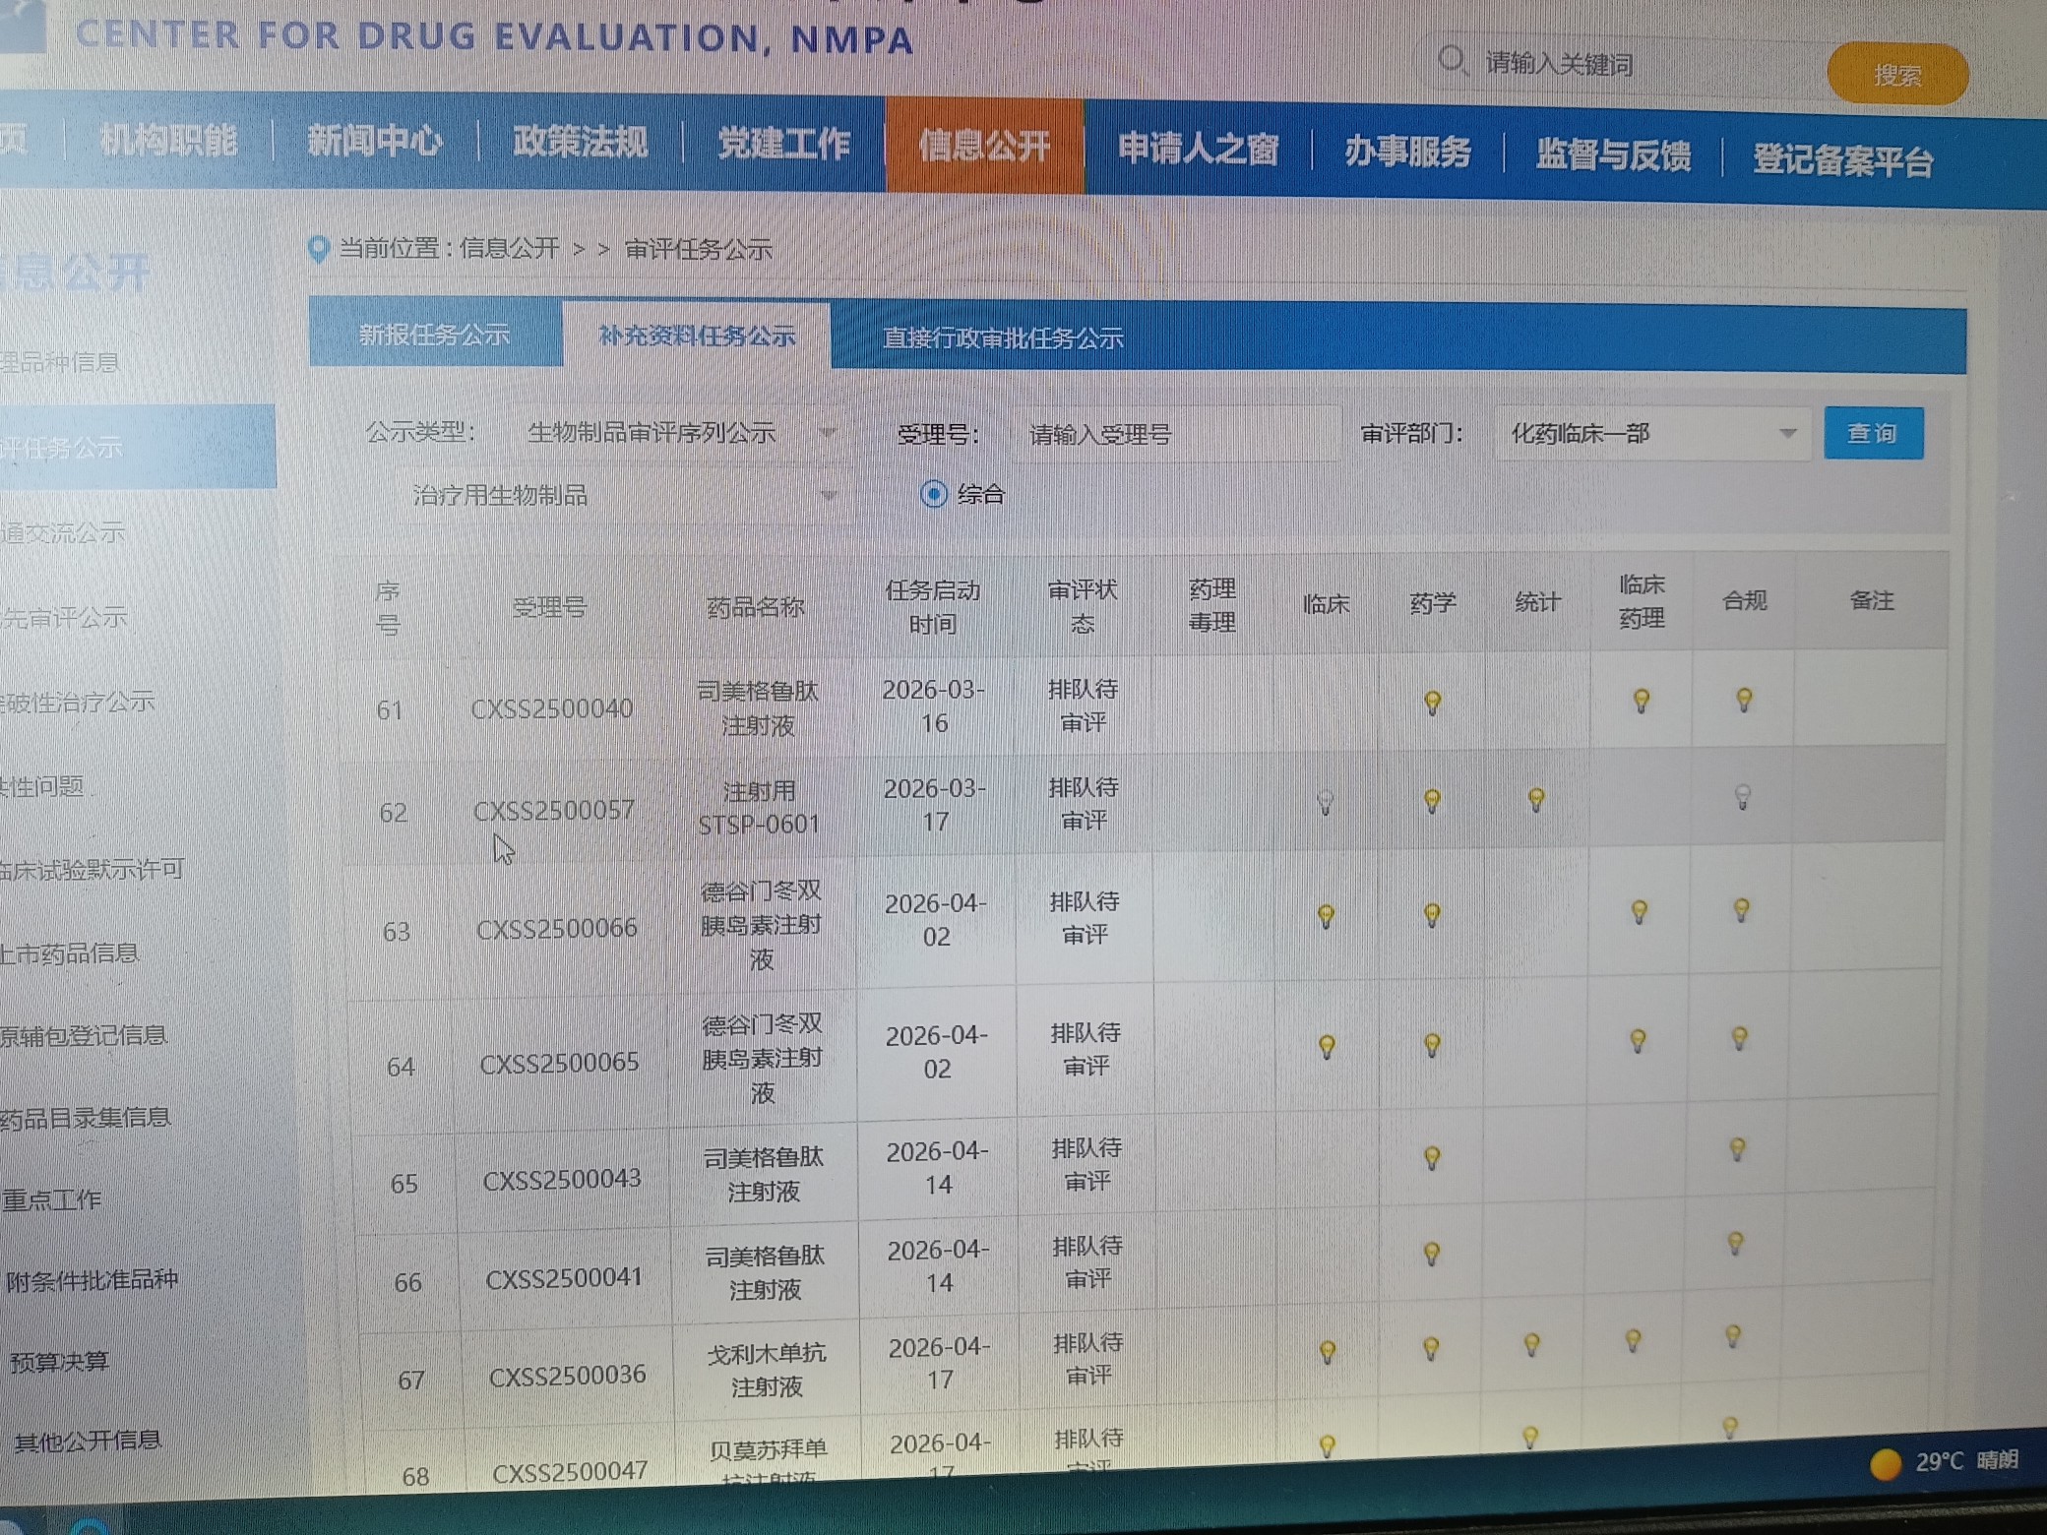Switch to 补充资料任务公示 tab

tap(697, 337)
